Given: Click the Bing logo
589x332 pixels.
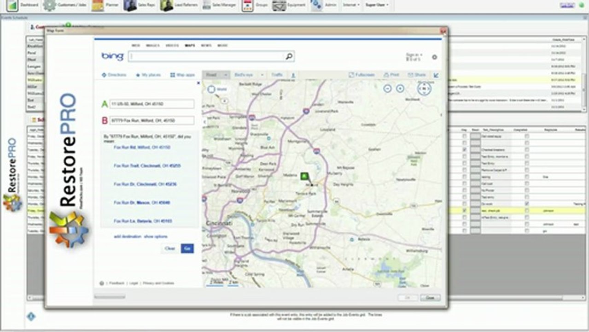Looking at the screenshot, I should [112, 56].
